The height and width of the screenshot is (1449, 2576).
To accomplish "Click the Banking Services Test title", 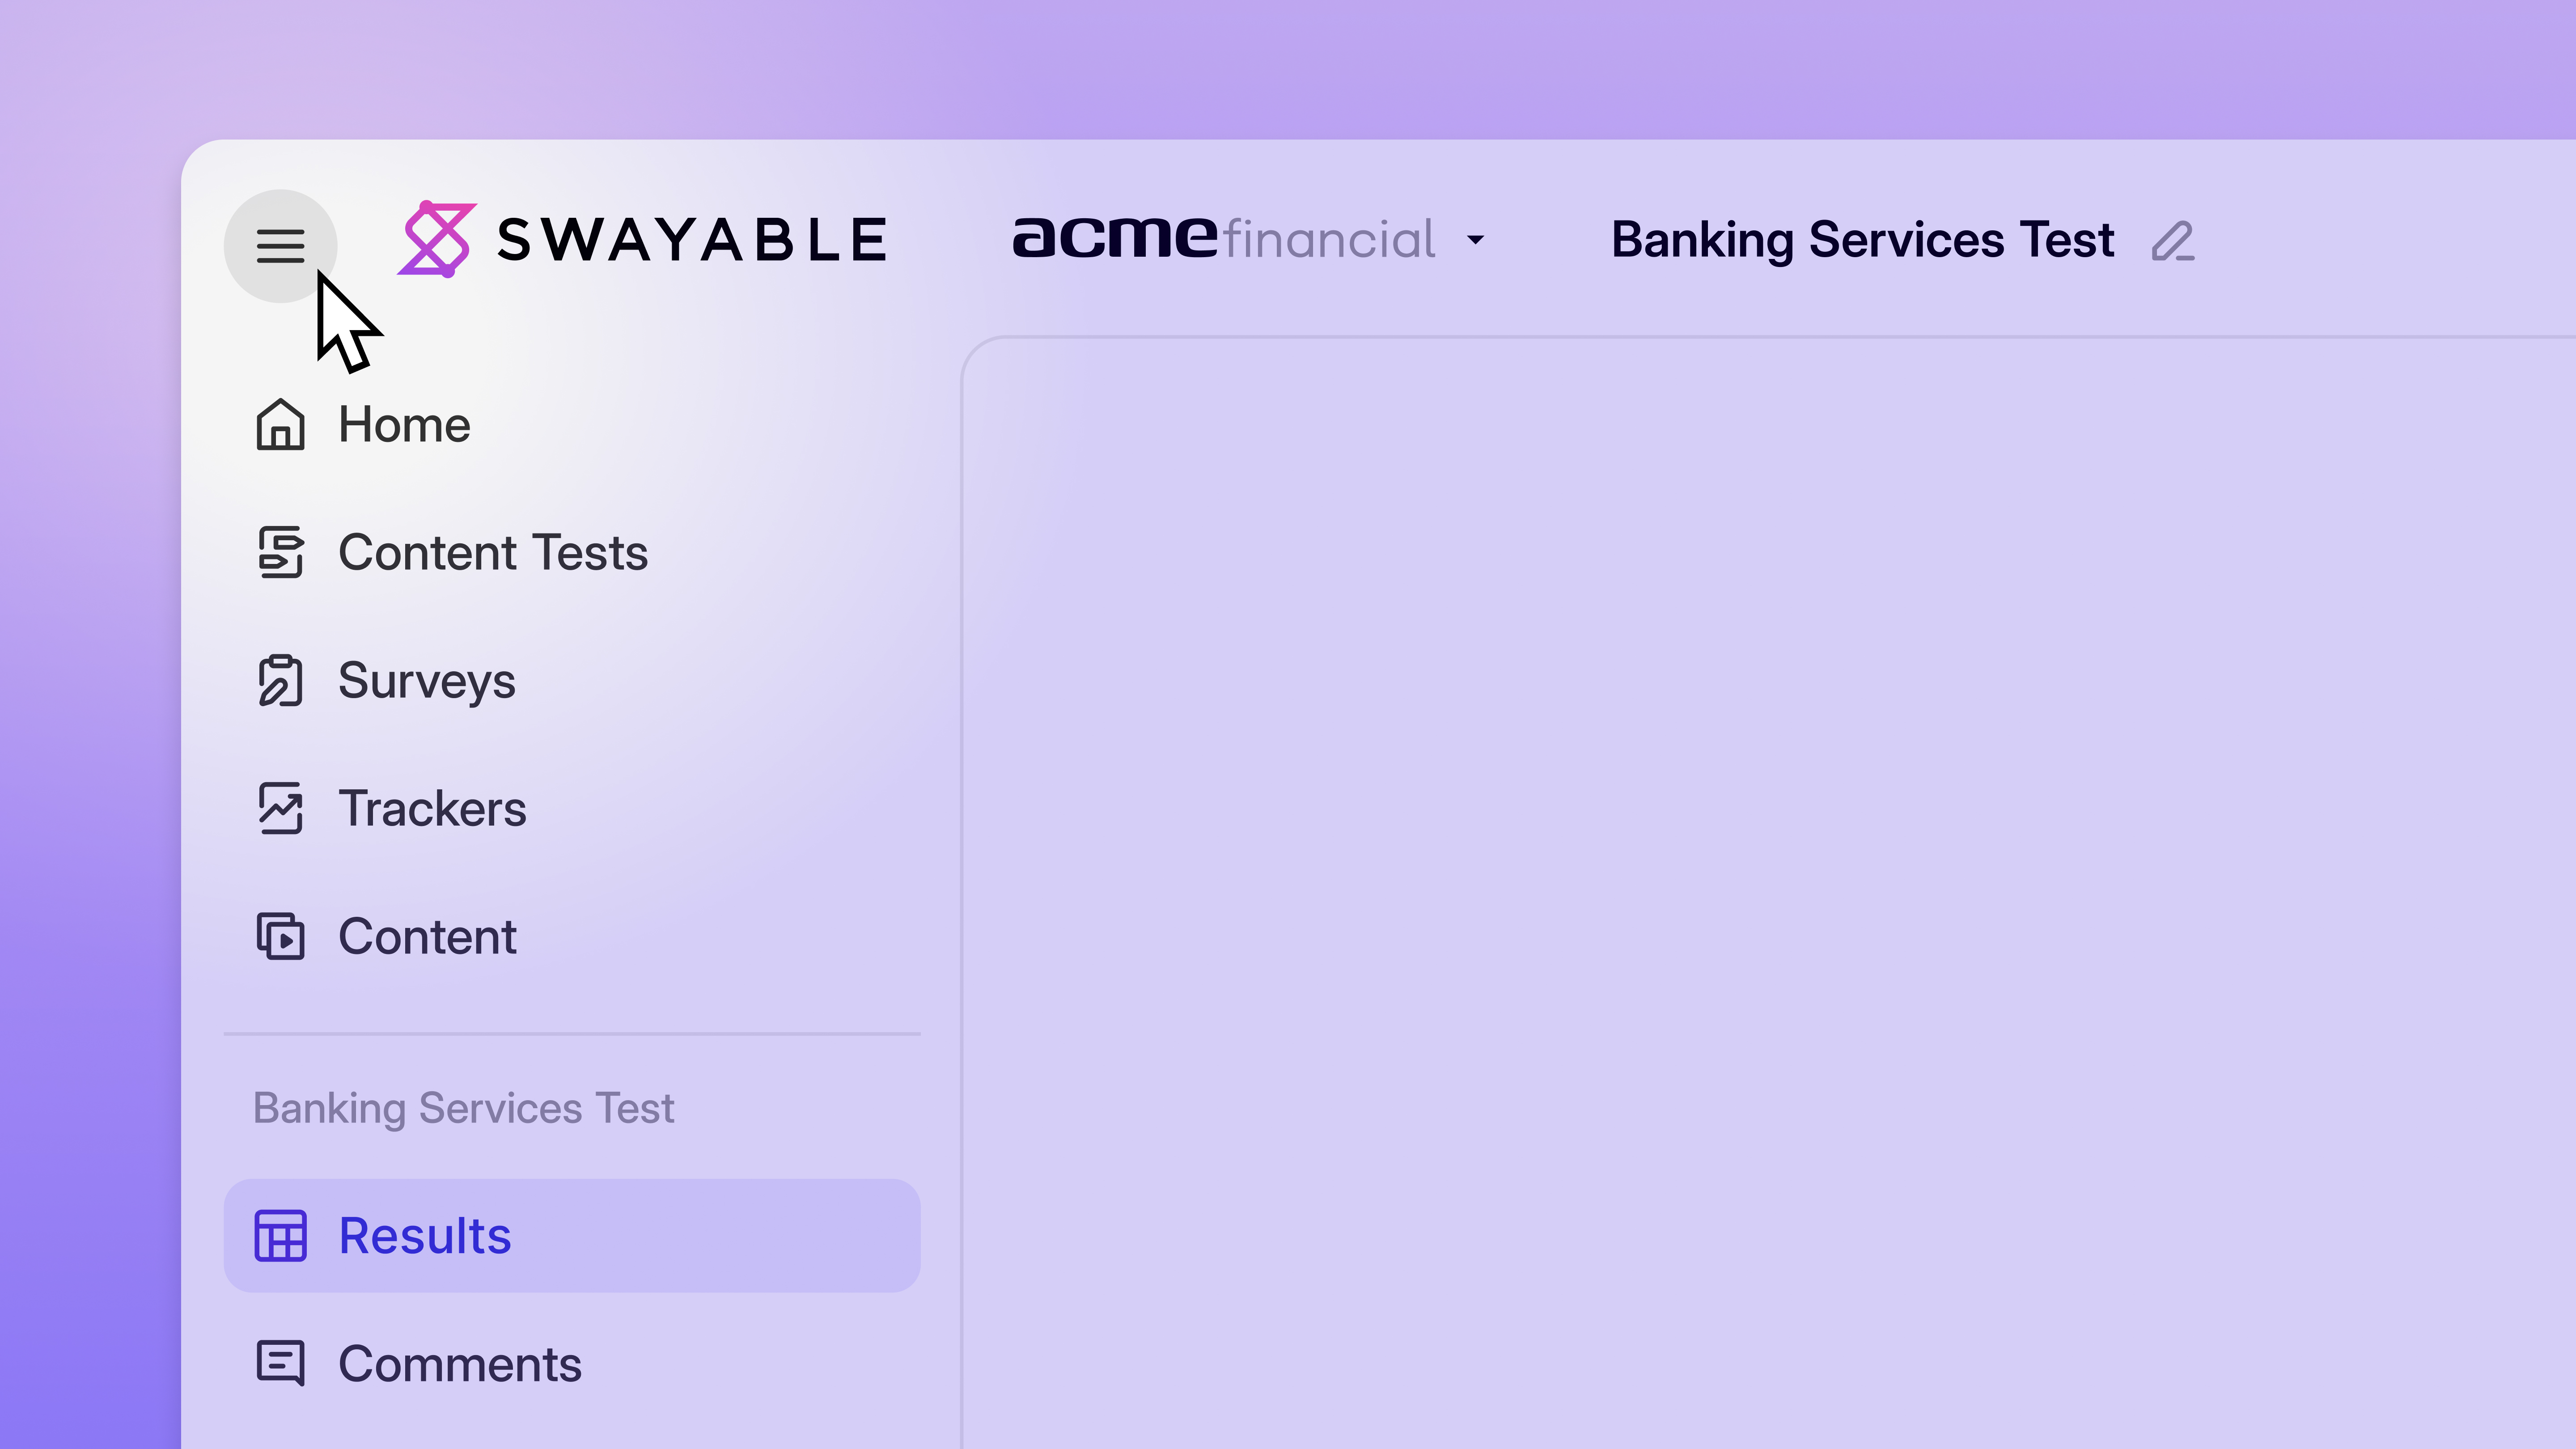I will [x=1862, y=240].
